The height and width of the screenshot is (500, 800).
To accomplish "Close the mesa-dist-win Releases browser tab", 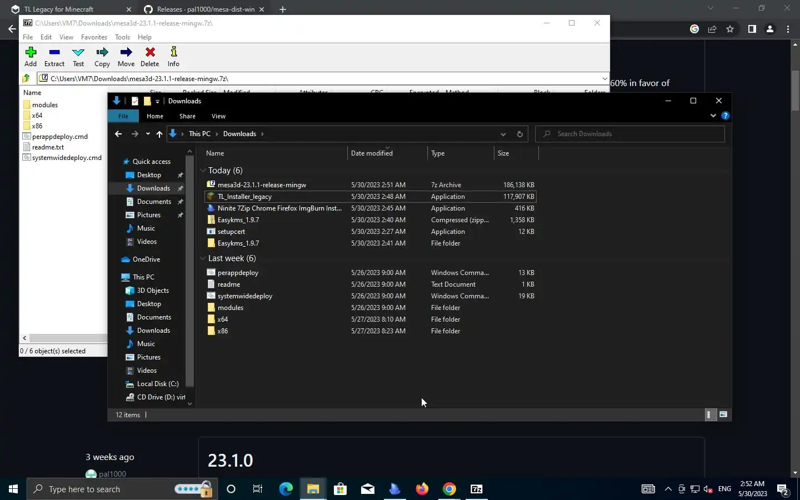I will click(x=262, y=9).
